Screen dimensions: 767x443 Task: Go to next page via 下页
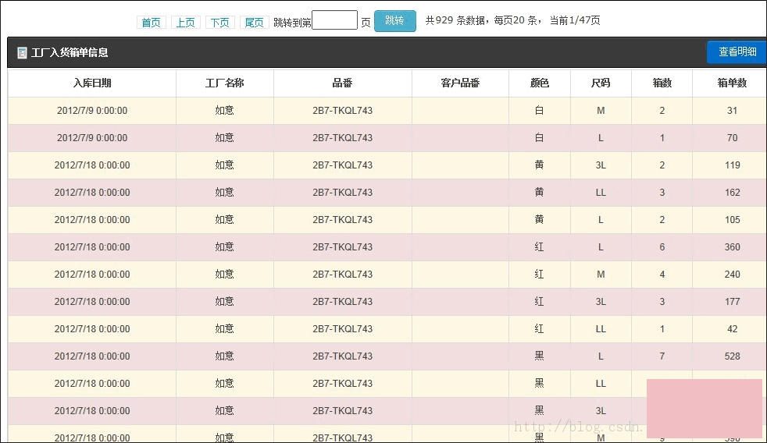pyautogui.click(x=219, y=23)
